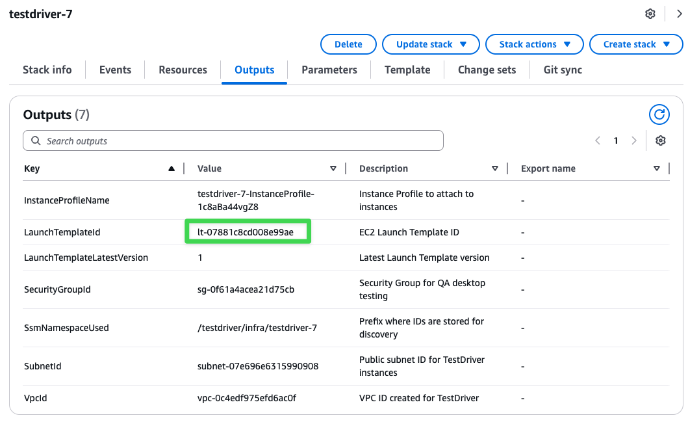Open outputs table preferences gear
The width and height of the screenshot is (688, 424).
coord(661,141)
